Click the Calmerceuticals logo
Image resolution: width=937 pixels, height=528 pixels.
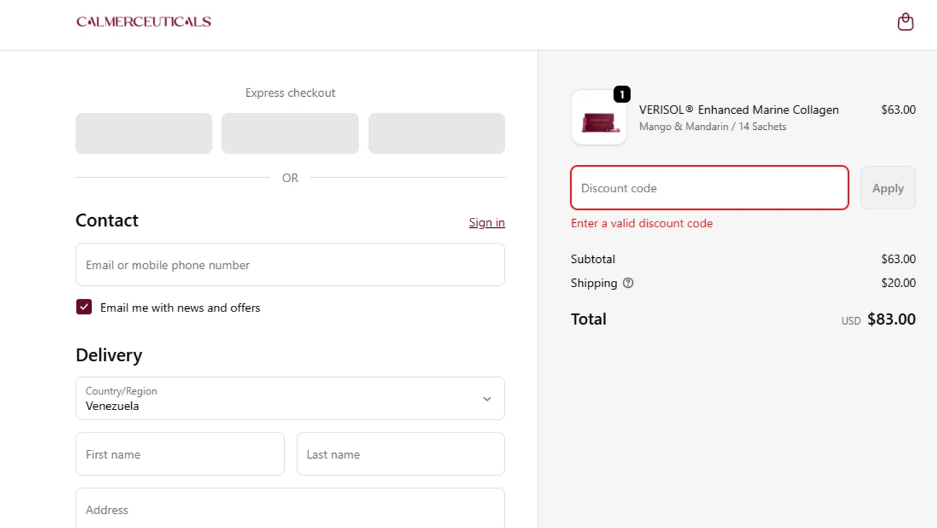pos(144,22)
